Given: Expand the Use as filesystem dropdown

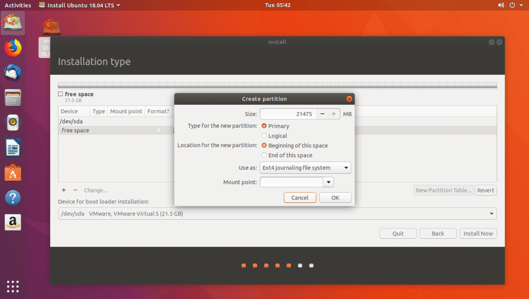Looking at the screenshot, I should pos(305,168).
